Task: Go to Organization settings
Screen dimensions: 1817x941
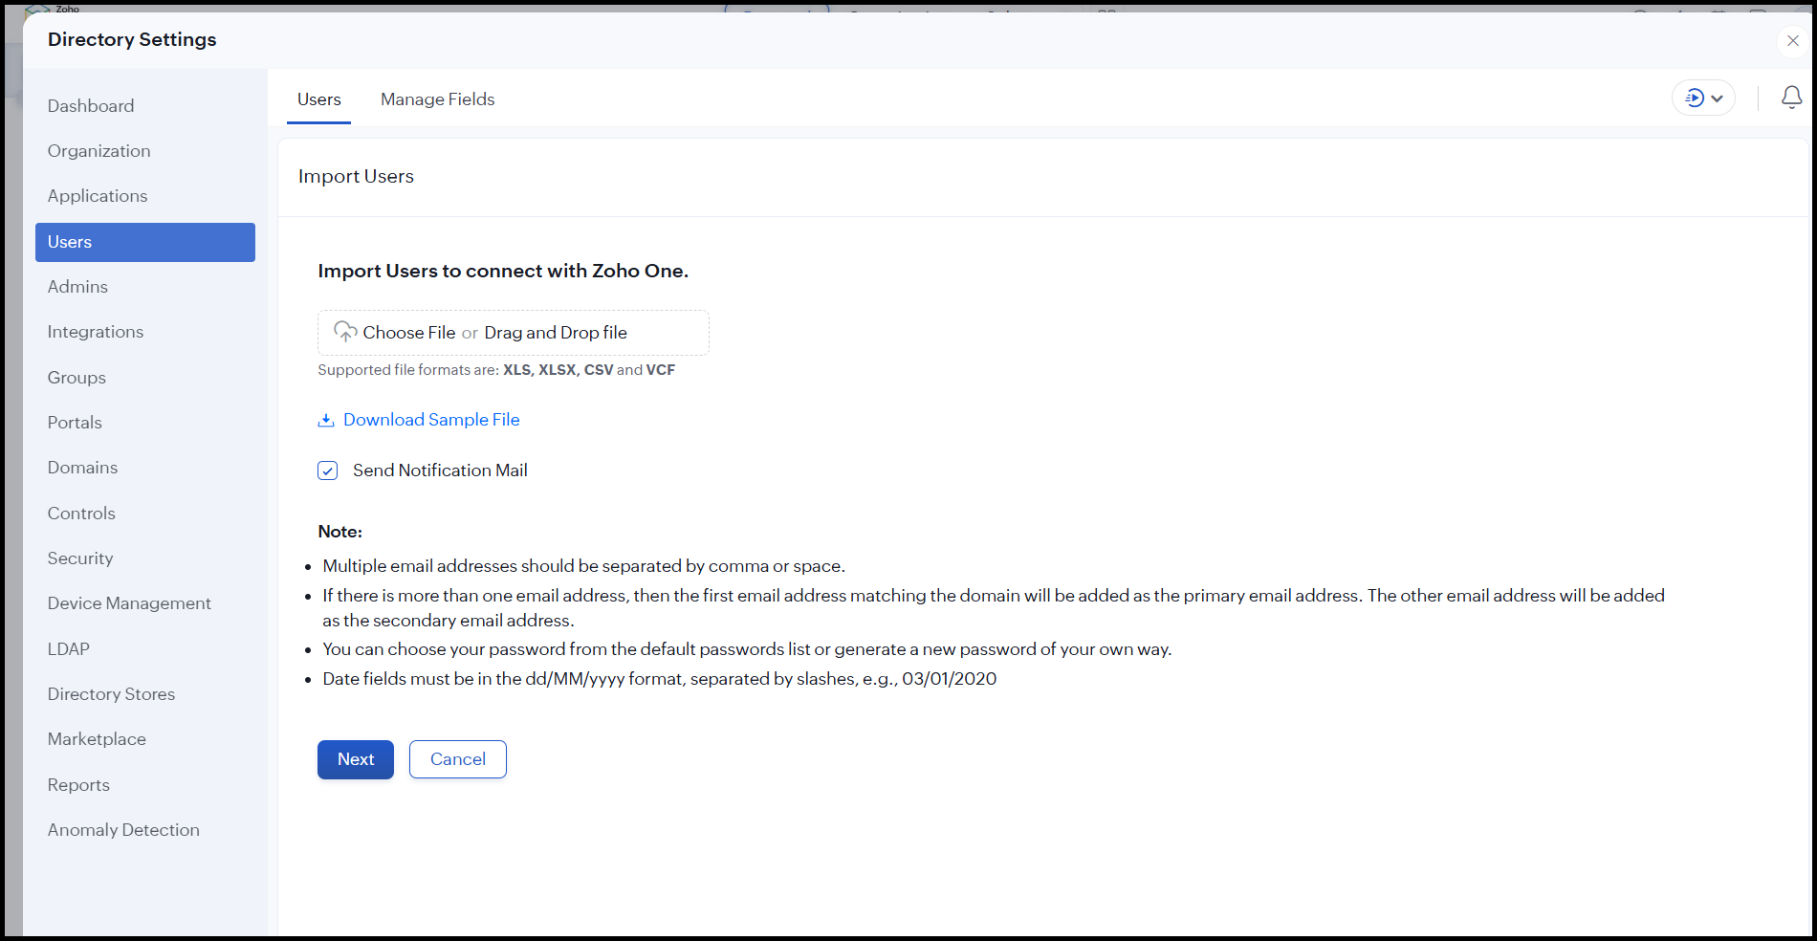Action: click(99, 151)
